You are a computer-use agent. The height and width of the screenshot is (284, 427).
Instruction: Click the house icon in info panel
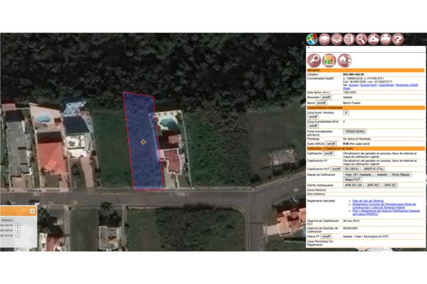(x=344, y=60)
